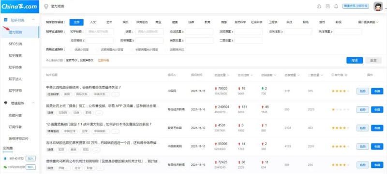Viewport: 387px width, 174px height.
Task: Click the location pin icon in the header
Action: tap(46, 7)
